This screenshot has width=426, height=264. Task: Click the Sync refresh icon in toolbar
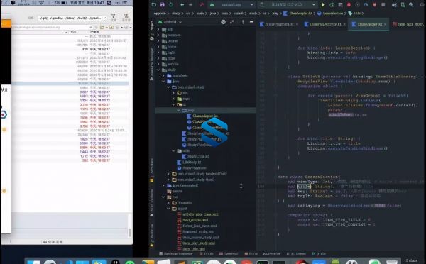pyautogui.click(x=171, y=5)
